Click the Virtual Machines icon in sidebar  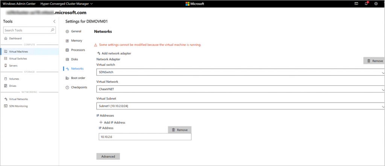[x=6, y=52]
